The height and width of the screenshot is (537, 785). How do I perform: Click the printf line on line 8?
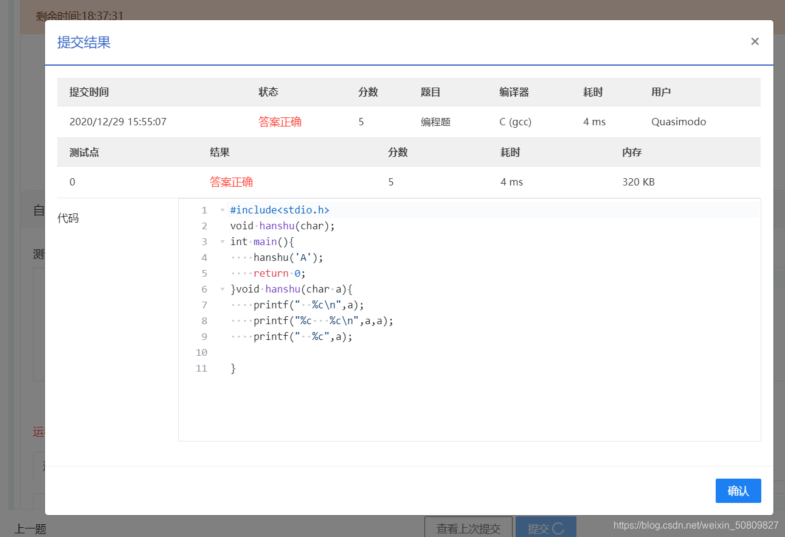[323, 320]
